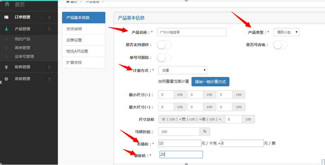Open the 物流API设置 tab
Screen dimensions: 325x165
pyautogui.click(x=84, y=51)
